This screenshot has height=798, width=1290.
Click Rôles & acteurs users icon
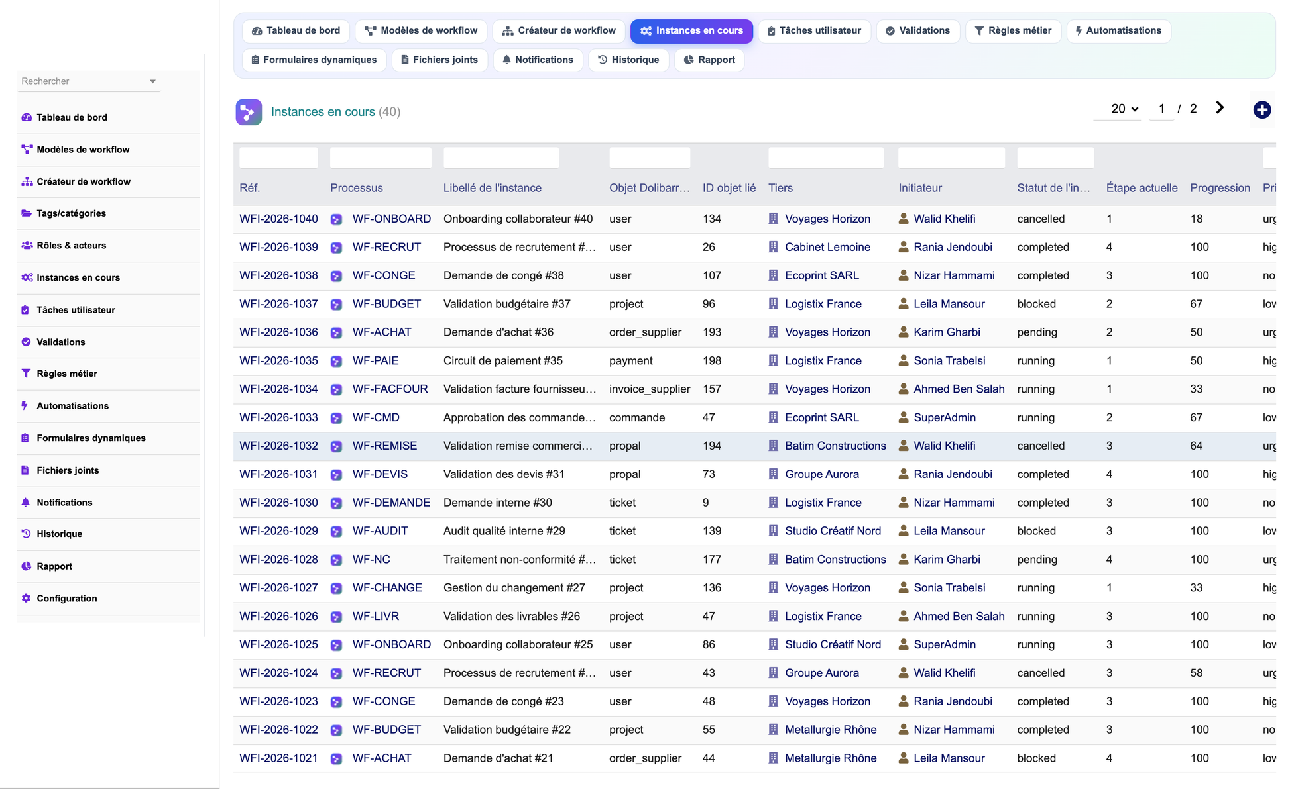point(27,245)
